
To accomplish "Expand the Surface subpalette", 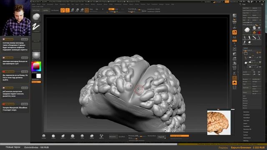I will coord(245,135).
